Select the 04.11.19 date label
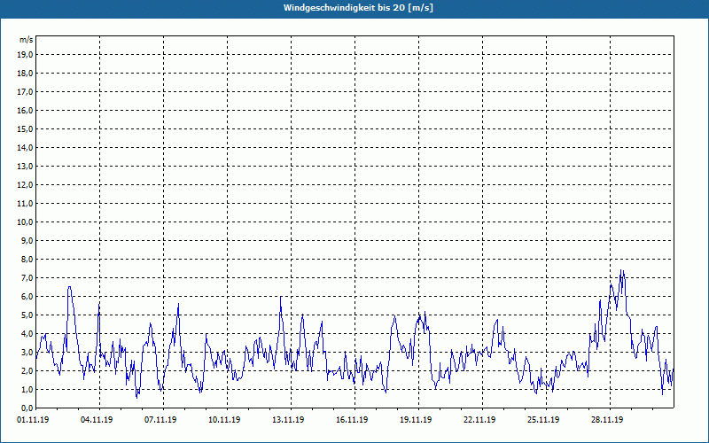 click(x=97, y=420)
